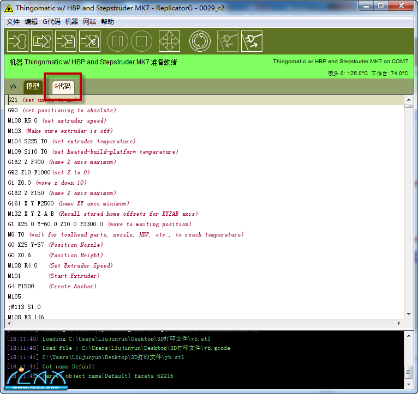Click the G162 Z F400 home Z line
This screenshot has height=394, width=418.
pyautogui.click(x=62, y=162)
